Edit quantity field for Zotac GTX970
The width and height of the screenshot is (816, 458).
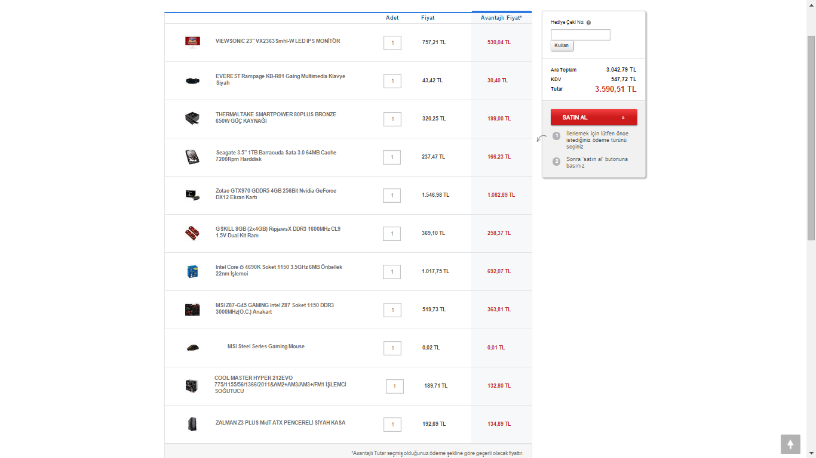coord(392,196)
